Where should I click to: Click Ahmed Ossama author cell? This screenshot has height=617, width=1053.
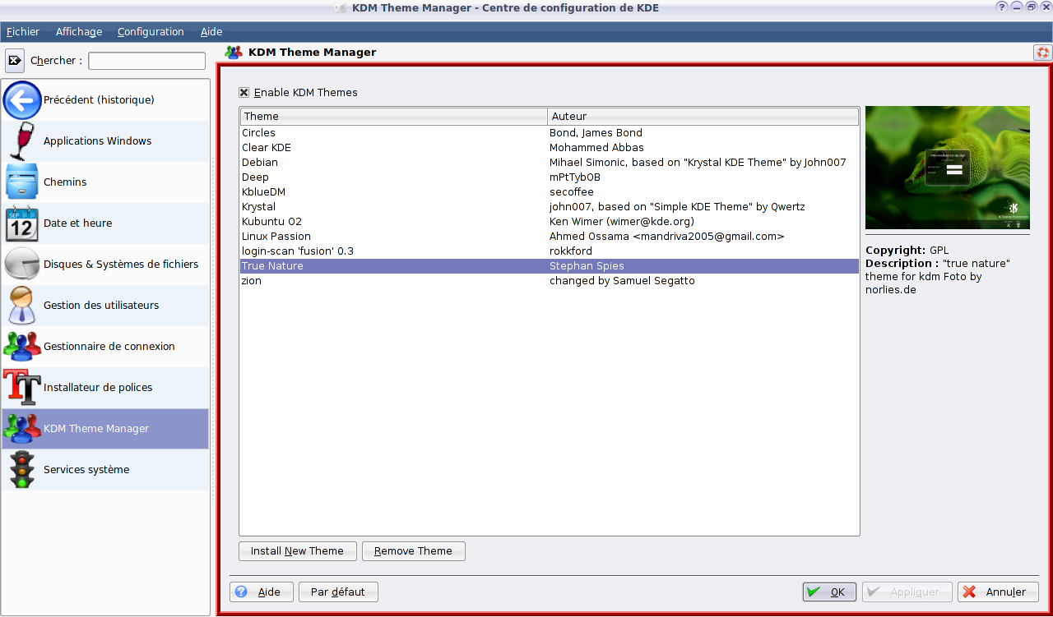667,237
